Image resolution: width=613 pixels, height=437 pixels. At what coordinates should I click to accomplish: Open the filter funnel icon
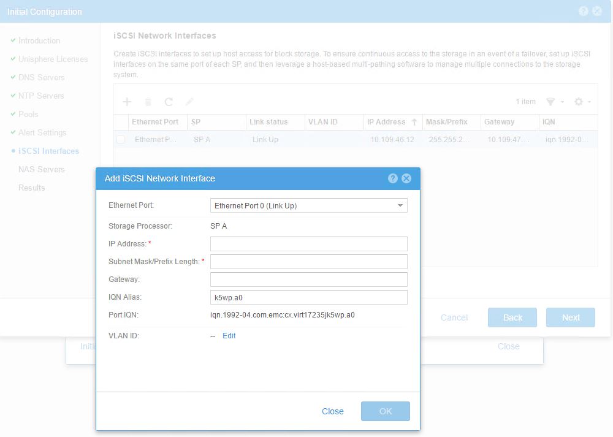click(x=550, y=102)
